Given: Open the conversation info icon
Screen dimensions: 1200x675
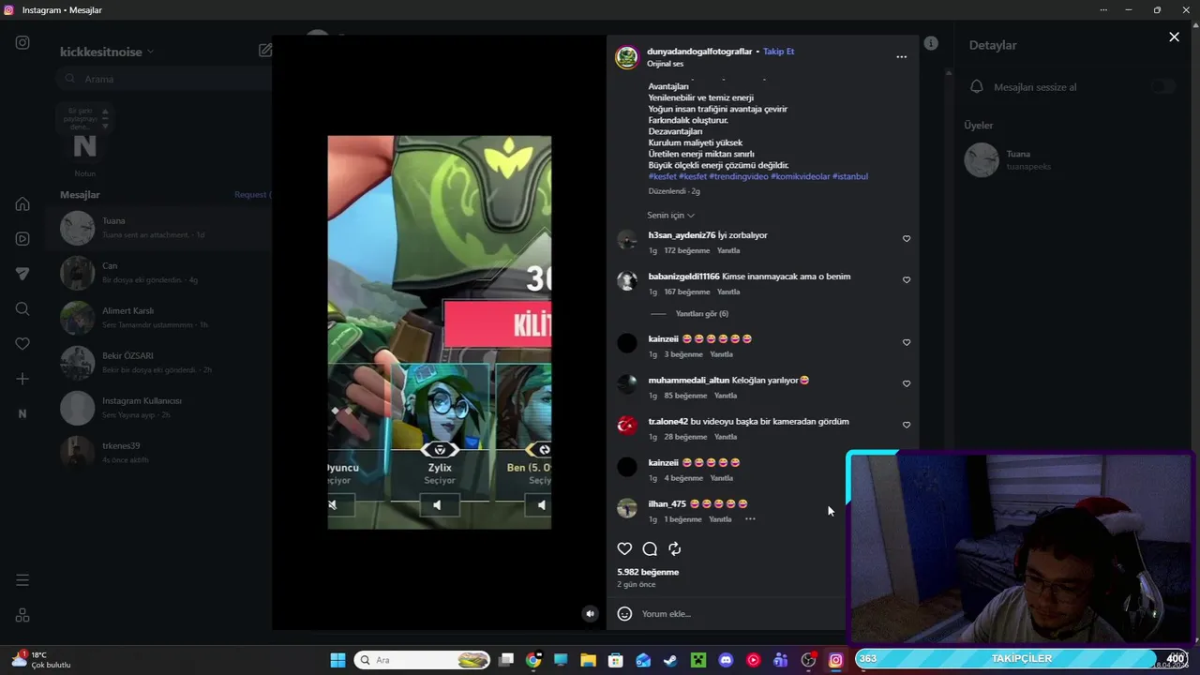Looking at the screenshot, I should 931,43.
